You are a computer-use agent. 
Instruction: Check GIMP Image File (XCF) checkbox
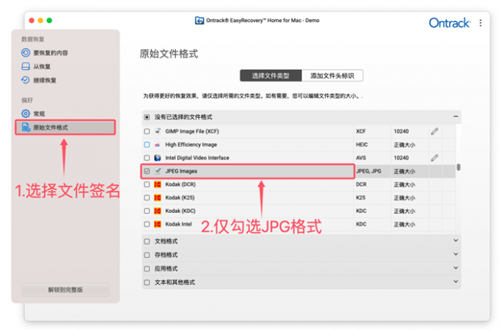(x=147, y=131)
